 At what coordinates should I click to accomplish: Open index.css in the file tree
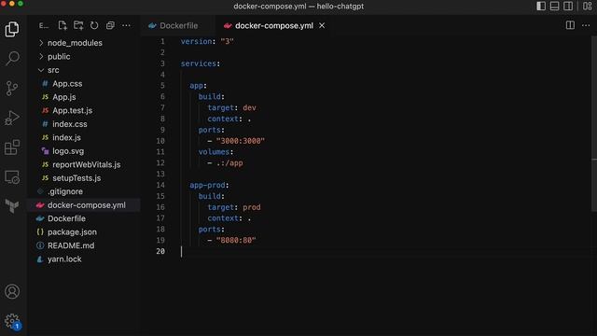tap(70, 124)
